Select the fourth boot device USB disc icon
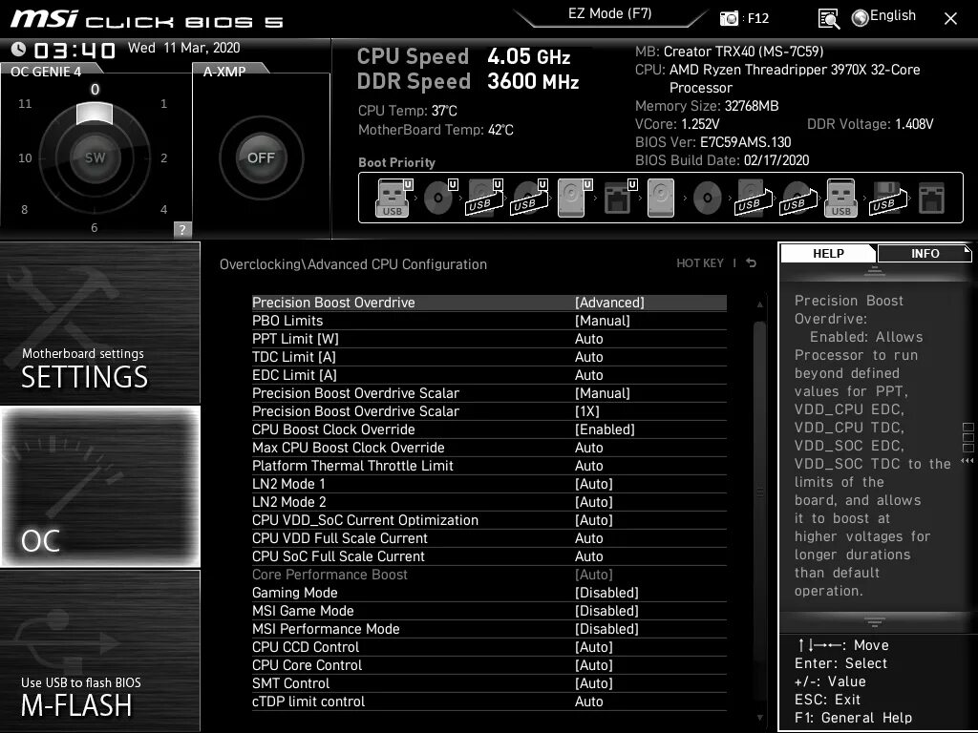 pyautogui.click(x=529, y=199)
